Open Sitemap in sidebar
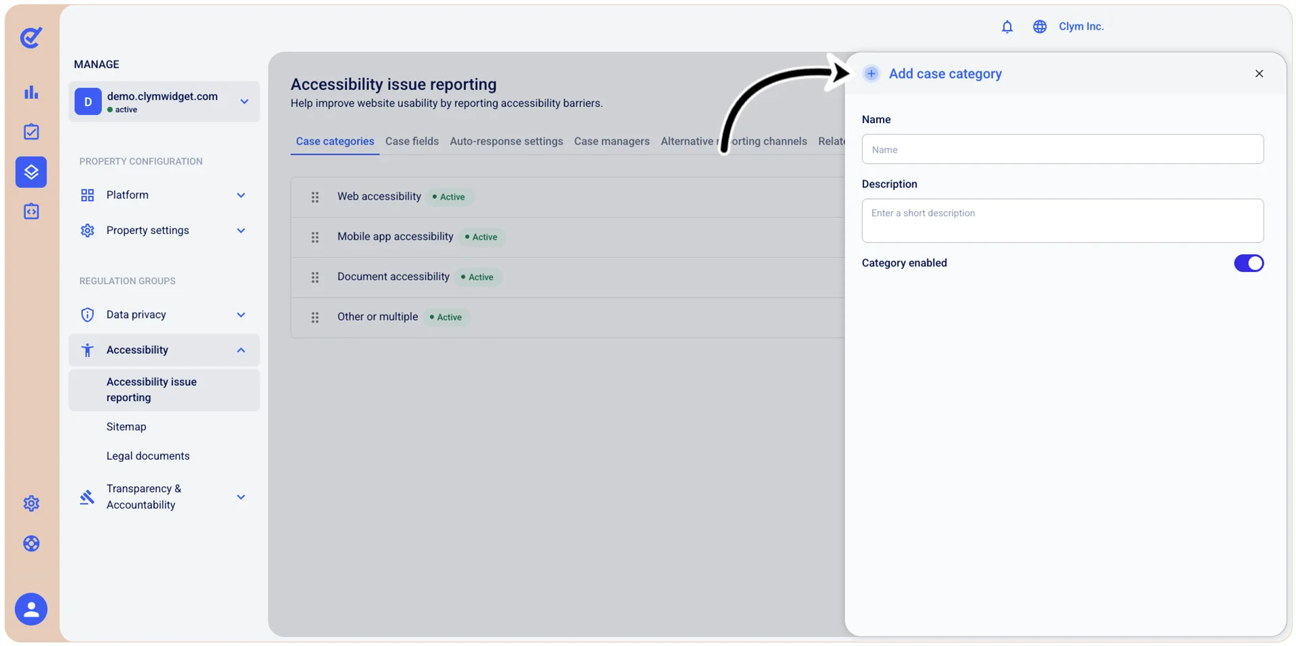Screen dimensions: 1296x646 [126, 427]
